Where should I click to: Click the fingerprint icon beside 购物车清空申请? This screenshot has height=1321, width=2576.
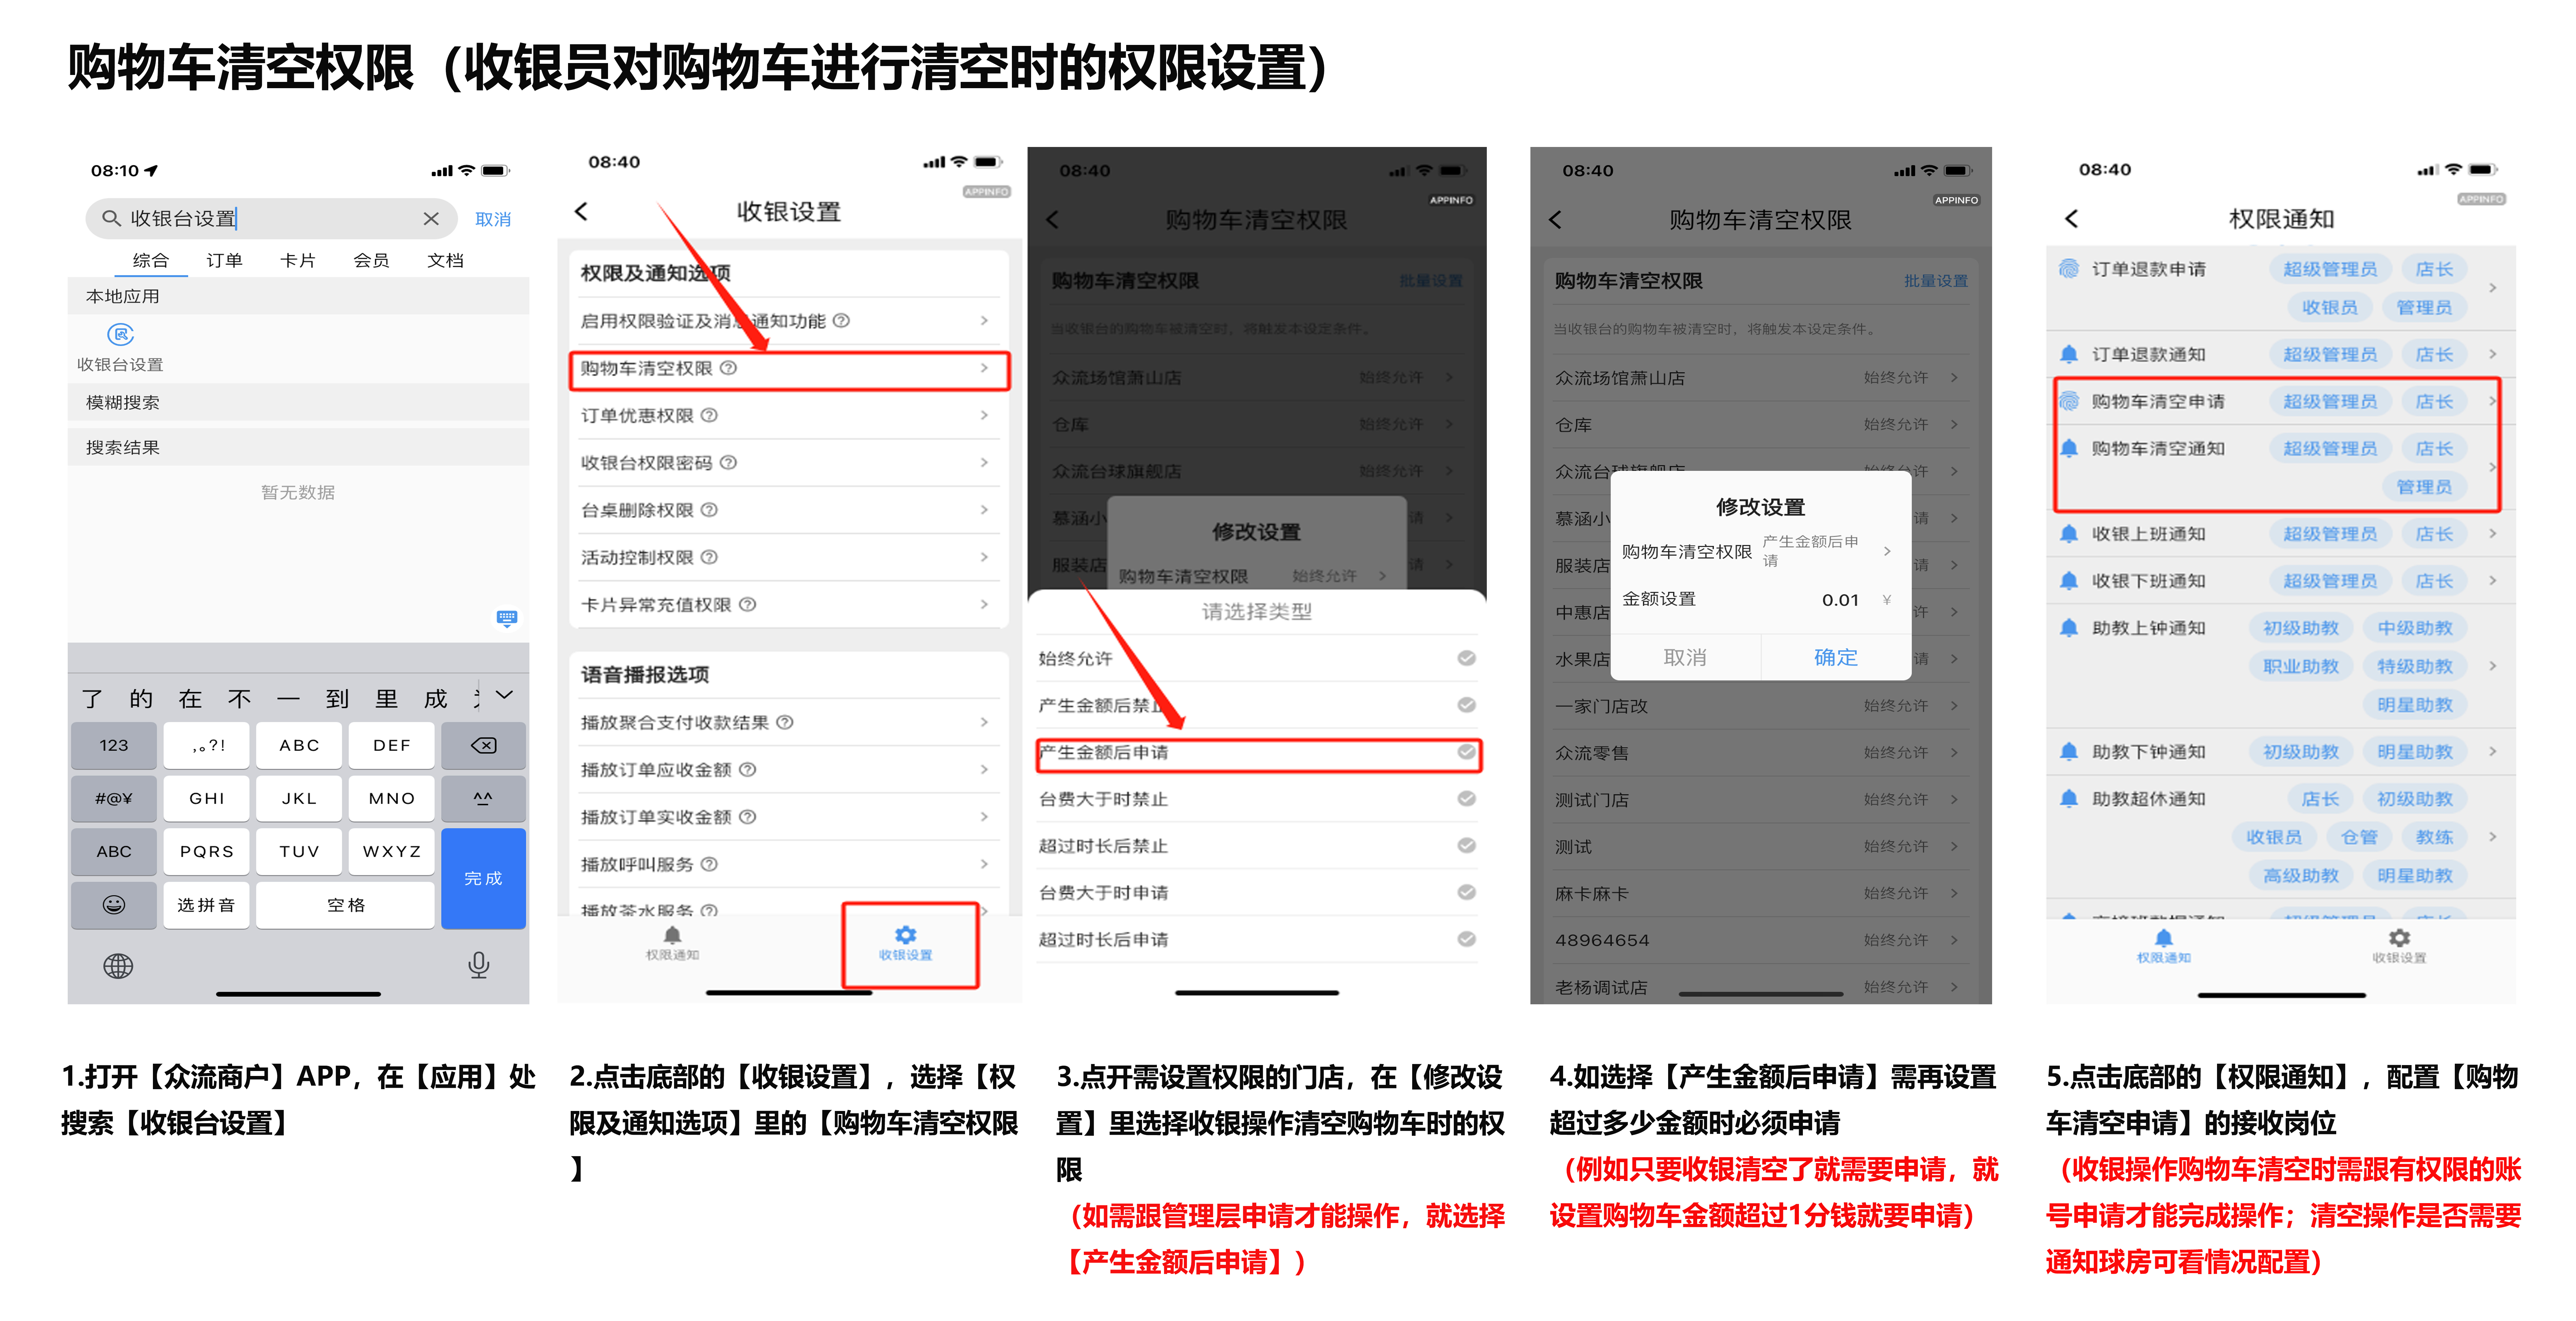(2069, 401)
